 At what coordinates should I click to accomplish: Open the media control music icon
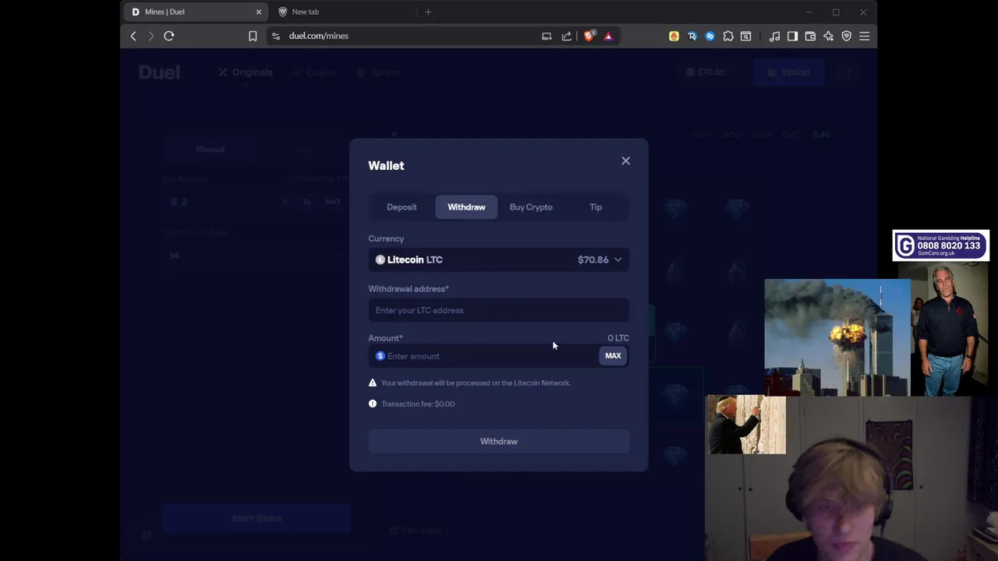tap(774, 36)
